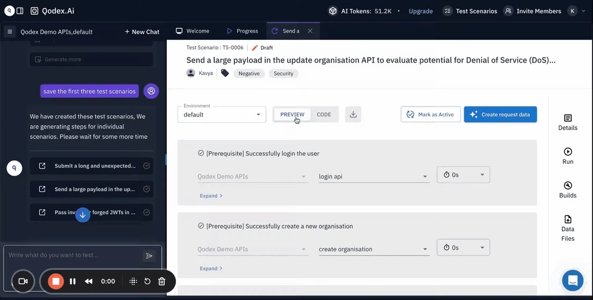Toggle the sidebar panel layout icon
The height and width of the screenshot is (300, 593).
click(x=20, y=11)
